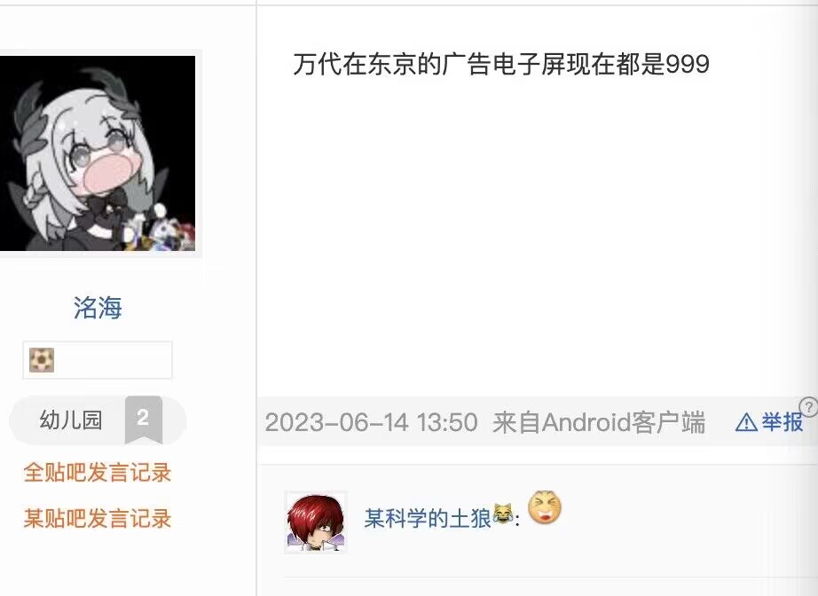
Task: Click the laughing face emoji in reply
Action: (545, 506)
